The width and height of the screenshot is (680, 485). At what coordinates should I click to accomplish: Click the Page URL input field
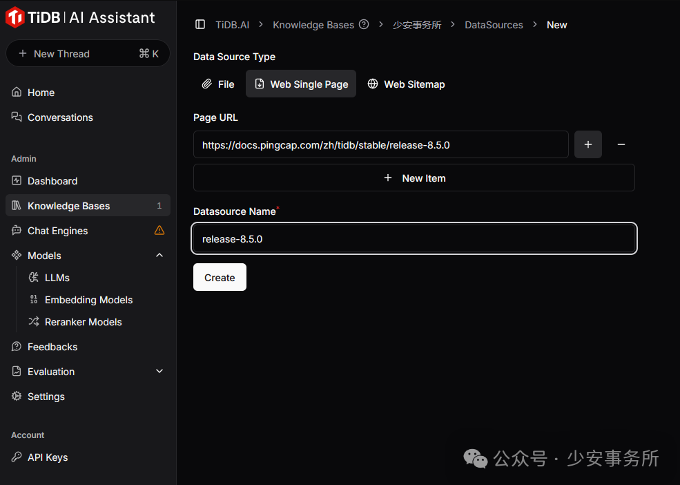[381, 144]
